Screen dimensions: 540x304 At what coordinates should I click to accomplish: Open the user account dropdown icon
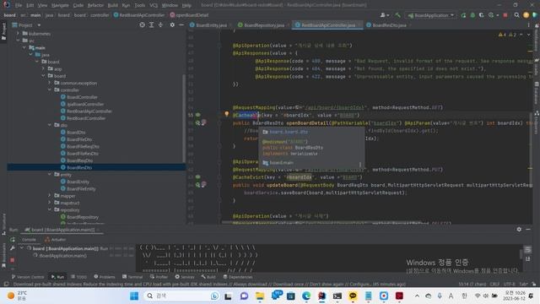point(385,15)
